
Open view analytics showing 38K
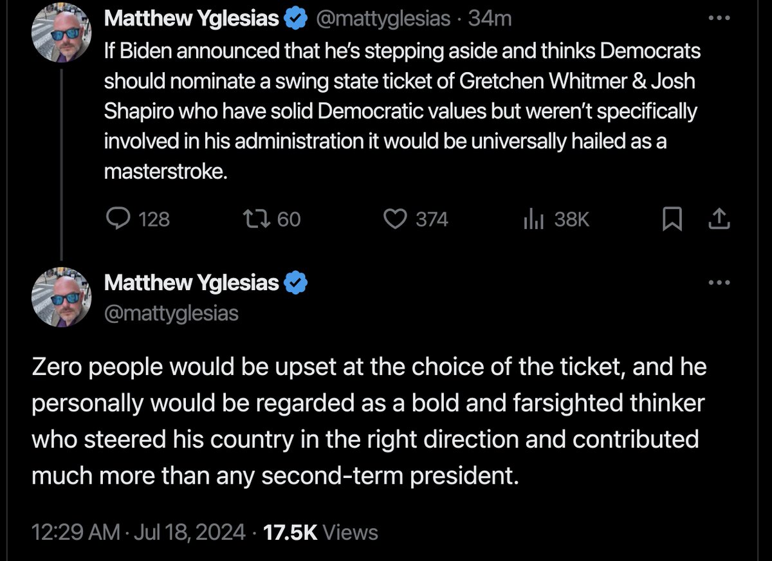[x=535, y=220]
